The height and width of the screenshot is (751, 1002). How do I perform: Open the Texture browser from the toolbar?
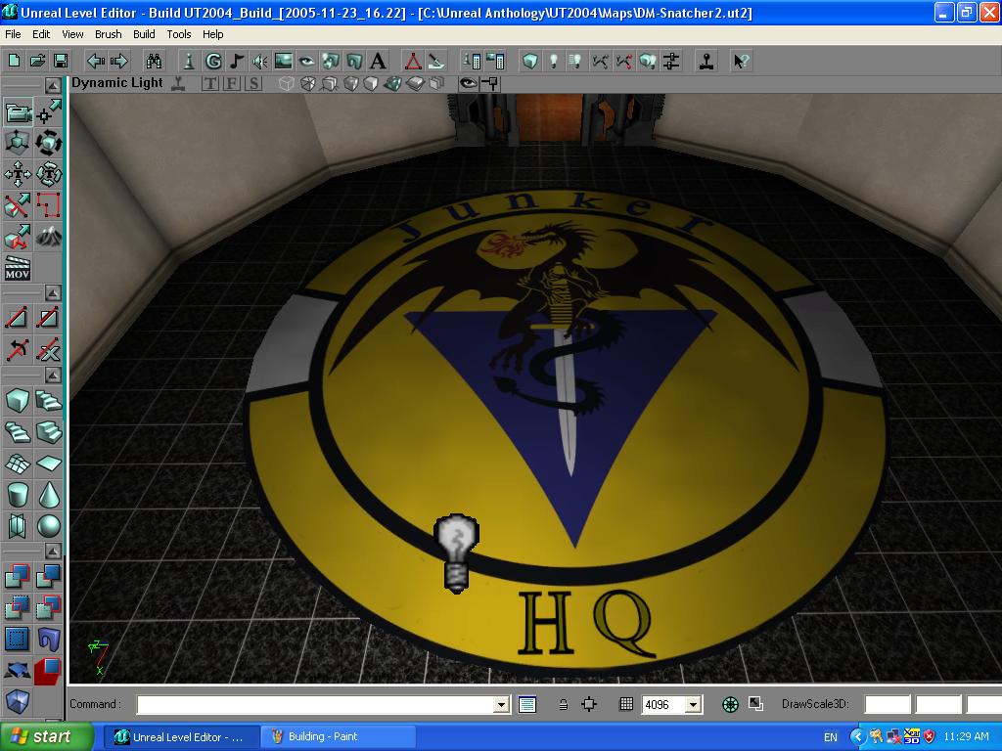(284, 61)
